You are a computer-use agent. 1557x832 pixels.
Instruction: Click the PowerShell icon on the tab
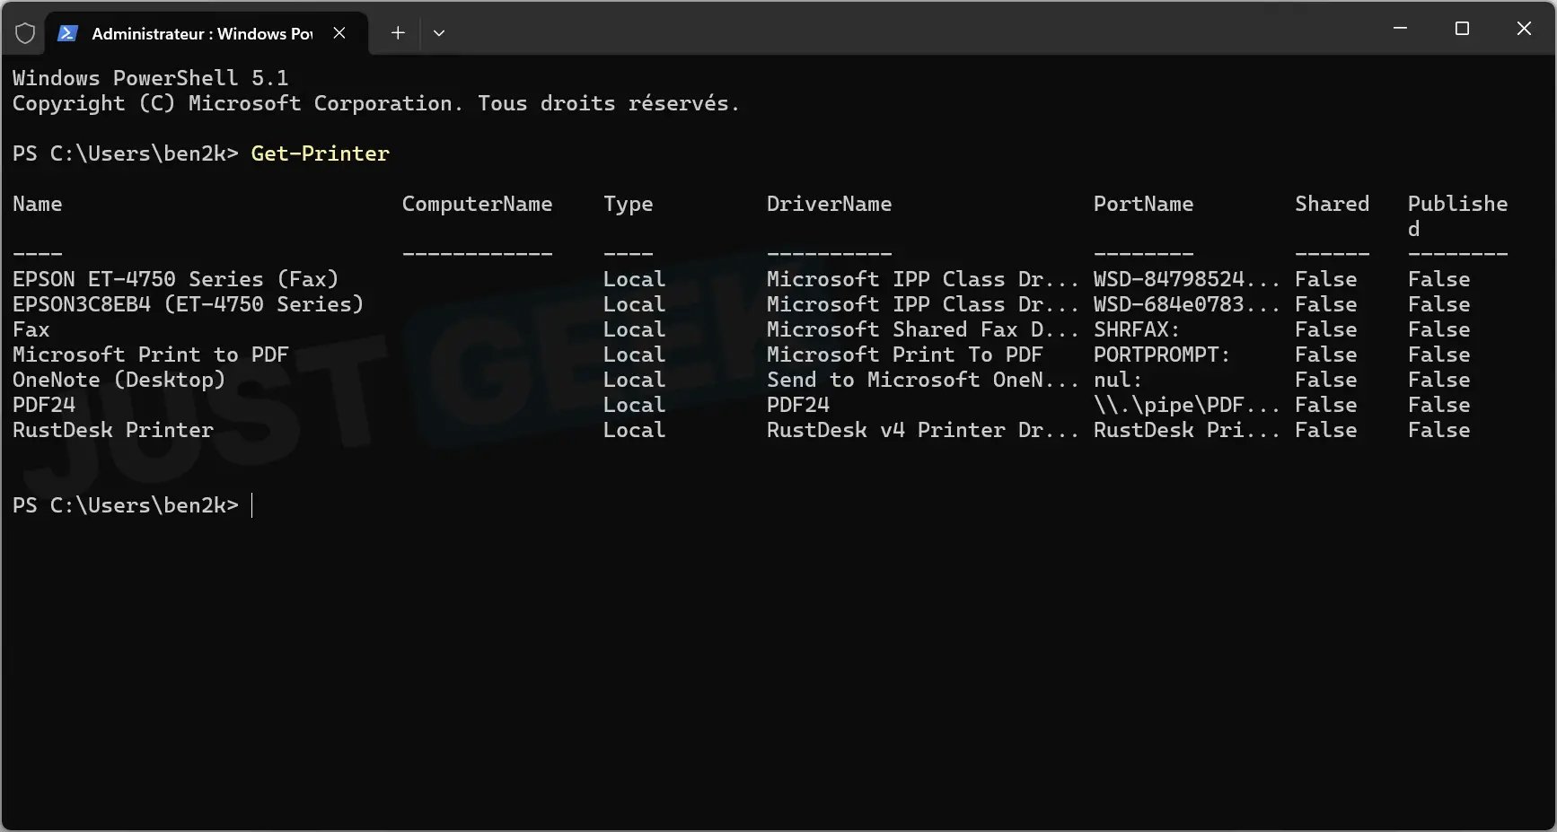67,33
